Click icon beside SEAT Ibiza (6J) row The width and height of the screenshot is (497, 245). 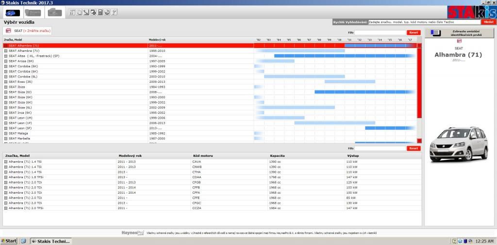click(6, 92)
